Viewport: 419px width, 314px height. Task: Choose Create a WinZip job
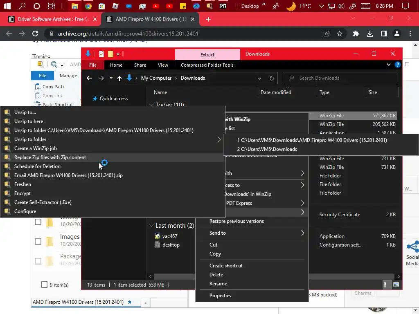113,148
